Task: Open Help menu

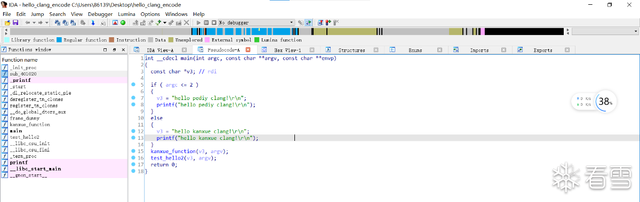Action: [x=199, y=14]
